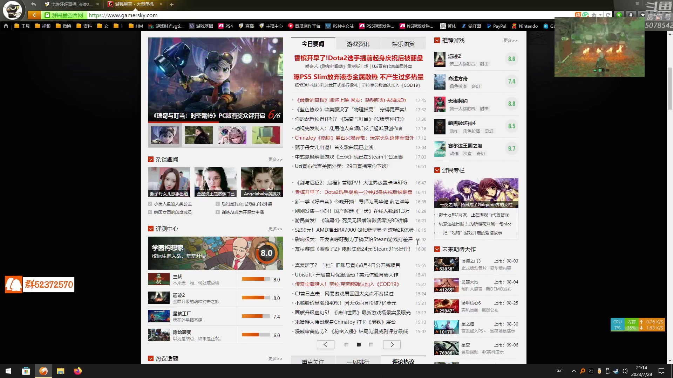Screen dimensions: 673x378
Task: Switch to the 游戏资讯 tab
Action: pyautogui.click(x=358, y=44)
